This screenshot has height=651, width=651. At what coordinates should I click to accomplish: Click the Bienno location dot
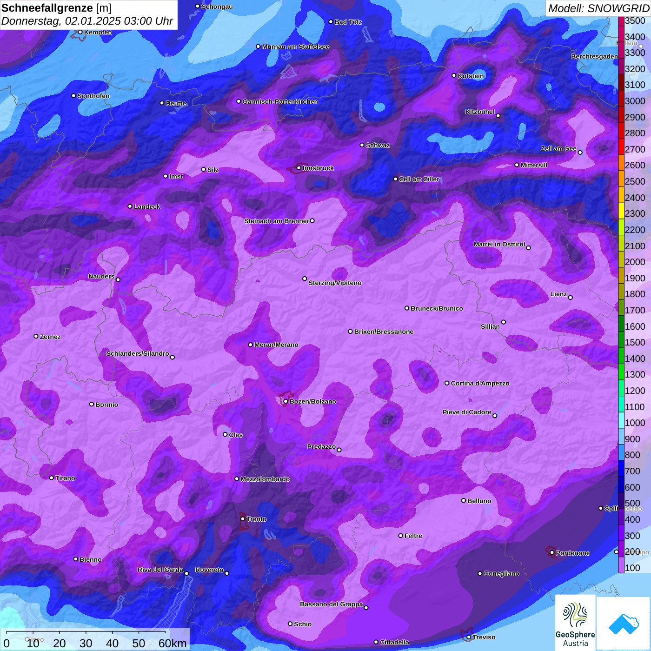[76, 559]
